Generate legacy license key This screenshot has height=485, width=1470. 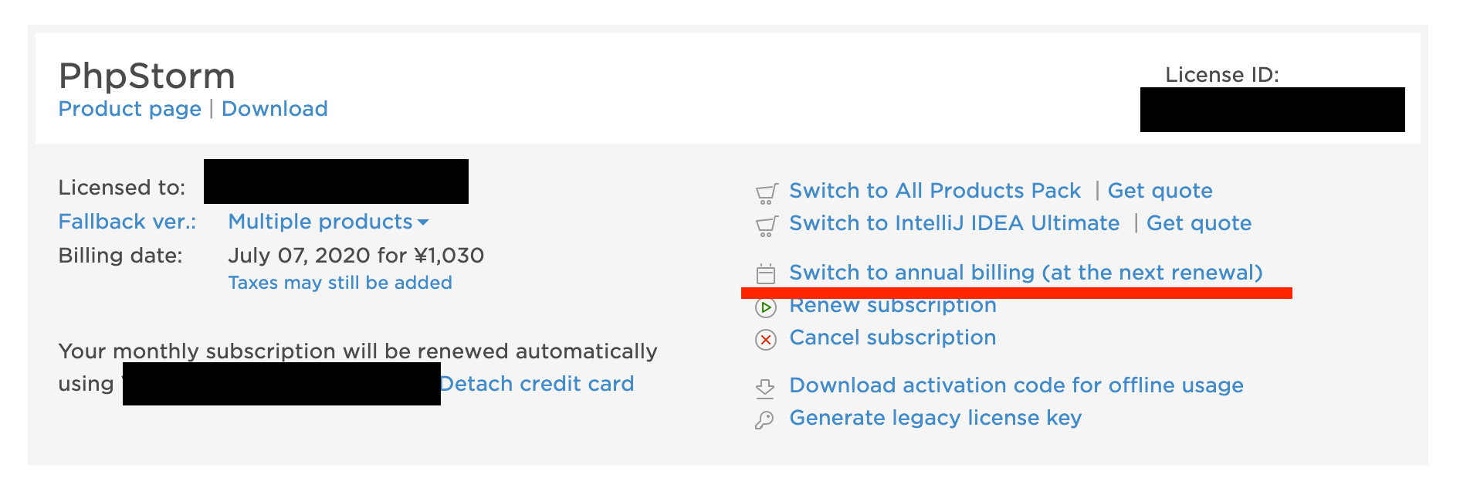coord(935,418)
